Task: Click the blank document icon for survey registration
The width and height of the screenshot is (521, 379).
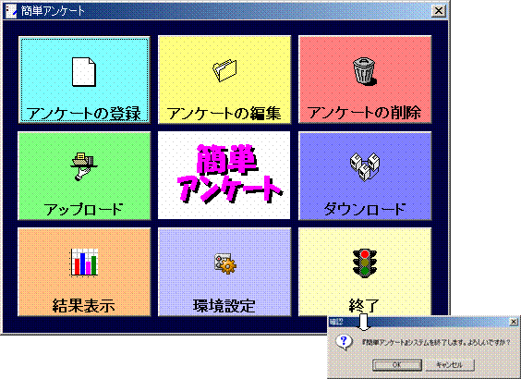Action: coord(84,72)
